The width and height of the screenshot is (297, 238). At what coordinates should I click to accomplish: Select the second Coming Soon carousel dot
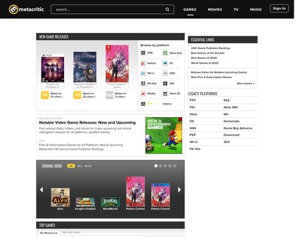[x=160, y=166]
